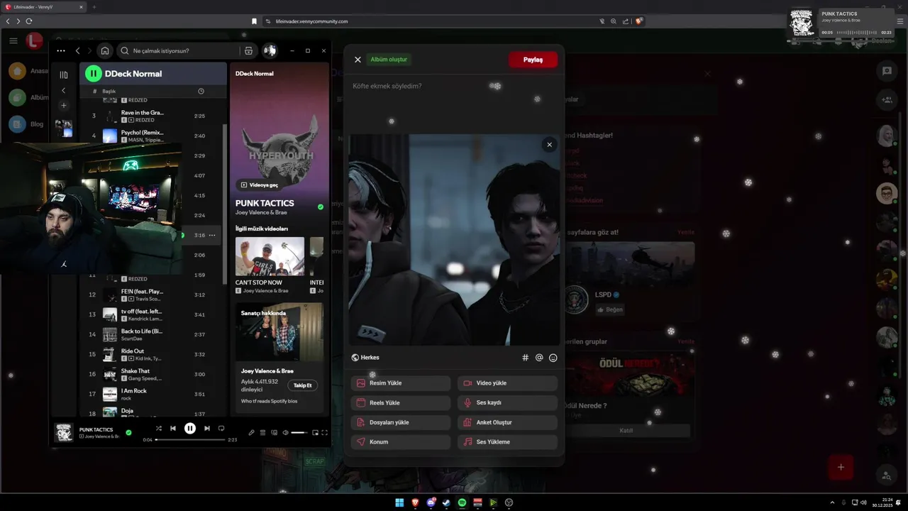Follow artist with 'Takip Et' button
The image size is (908, 511).
click(x=303, y=385)
